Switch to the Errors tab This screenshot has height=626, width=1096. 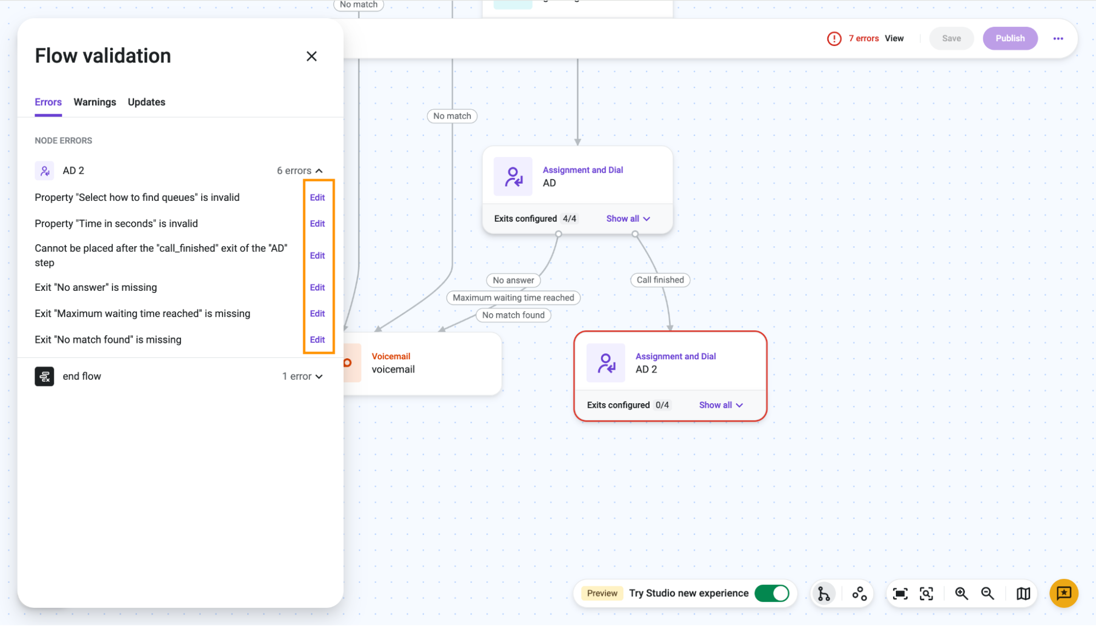(48, 102)
